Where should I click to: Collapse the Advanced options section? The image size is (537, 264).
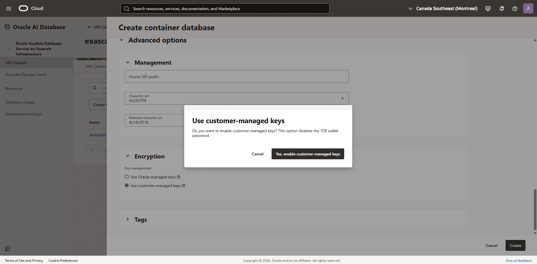pyautogui.click(x=121, y=40)
